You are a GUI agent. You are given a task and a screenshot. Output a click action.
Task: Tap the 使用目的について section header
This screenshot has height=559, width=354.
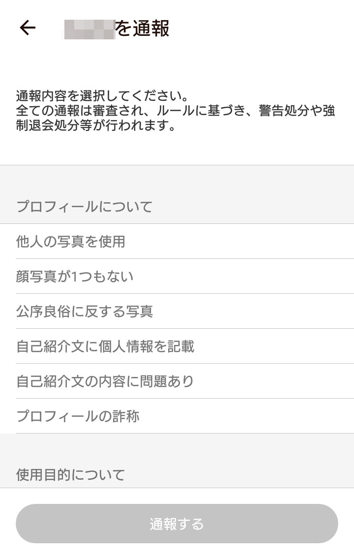pos(70,474)
